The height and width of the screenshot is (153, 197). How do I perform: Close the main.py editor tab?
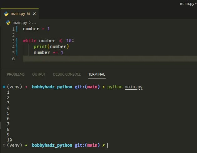pyautogui.click(x=34, y=14)
